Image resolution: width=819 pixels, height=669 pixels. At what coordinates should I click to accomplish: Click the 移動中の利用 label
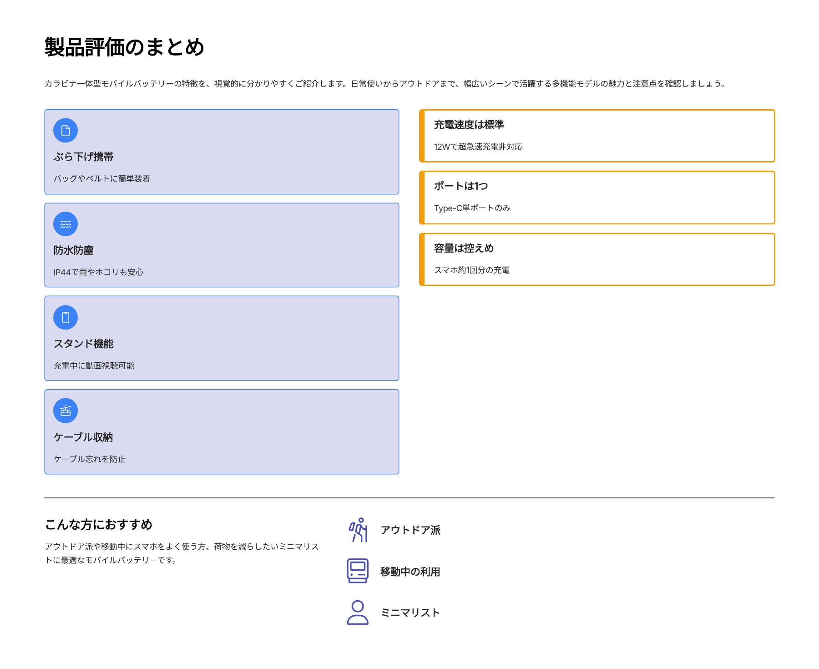coord(410,572)
